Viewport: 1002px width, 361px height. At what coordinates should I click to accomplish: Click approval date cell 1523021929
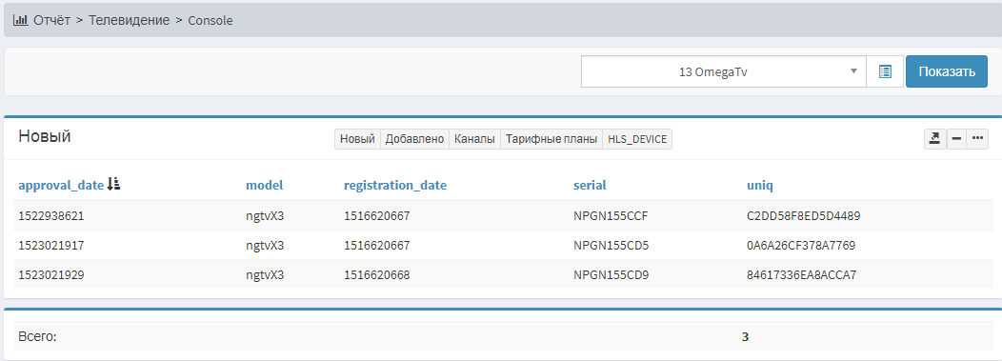(x=51, y=275)
